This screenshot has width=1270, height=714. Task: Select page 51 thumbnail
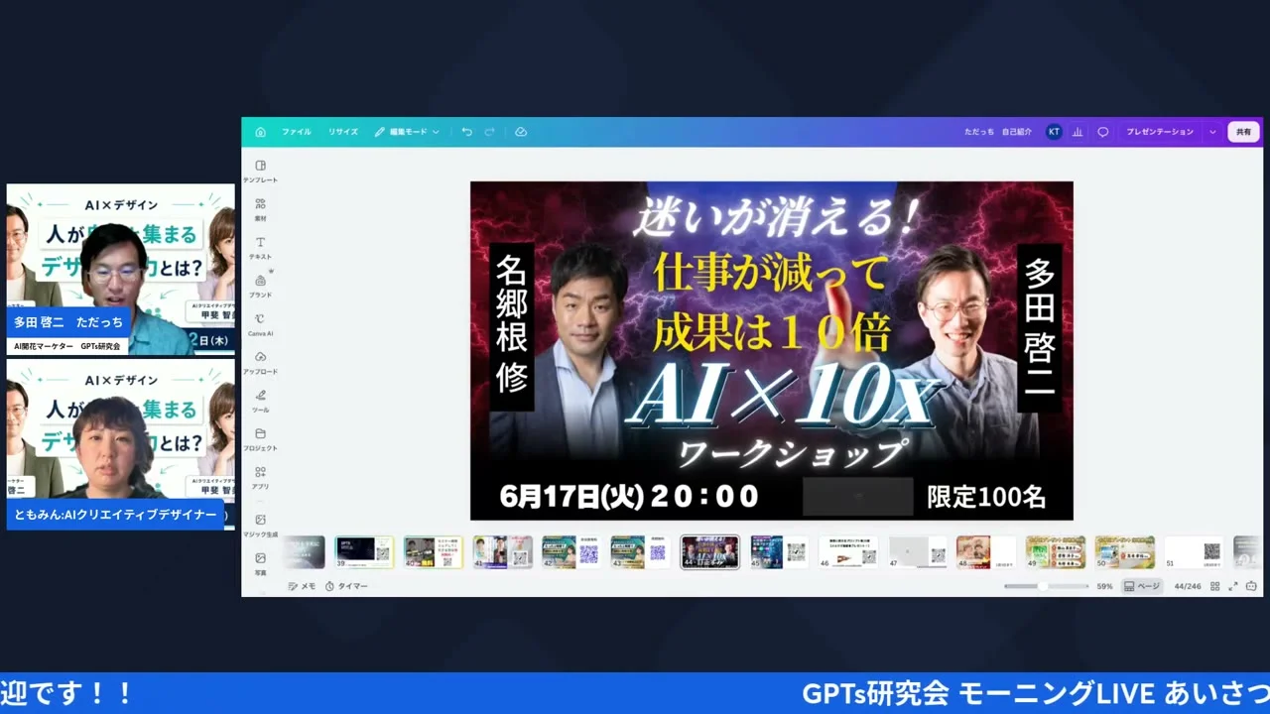coord(1194,552)
